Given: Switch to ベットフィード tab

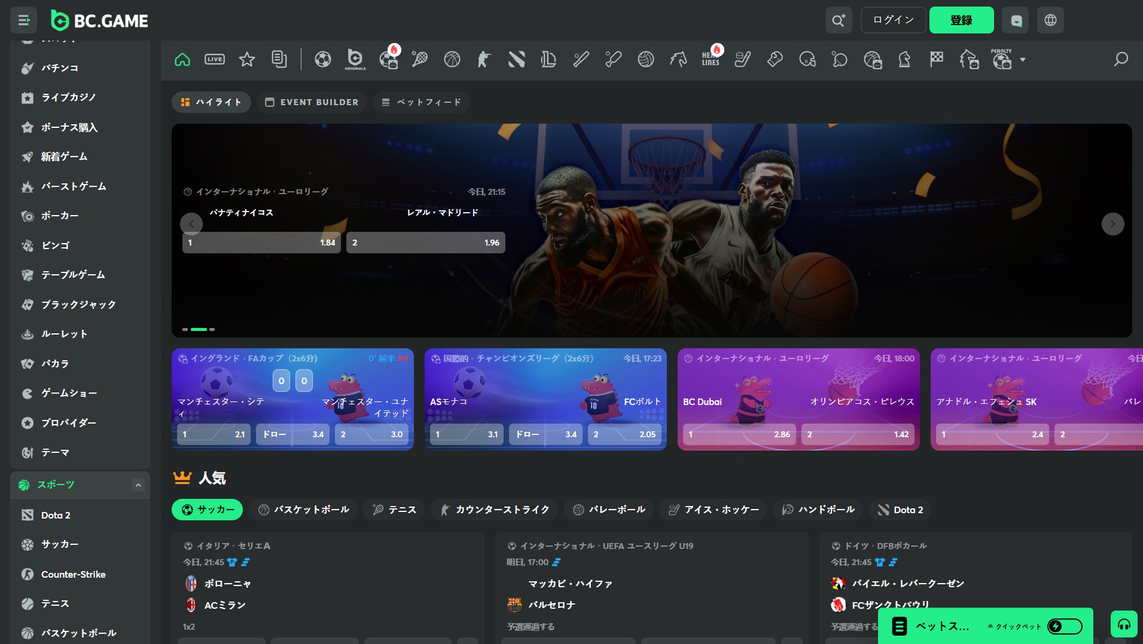Looking at the screenshot, I should (421, 102).
